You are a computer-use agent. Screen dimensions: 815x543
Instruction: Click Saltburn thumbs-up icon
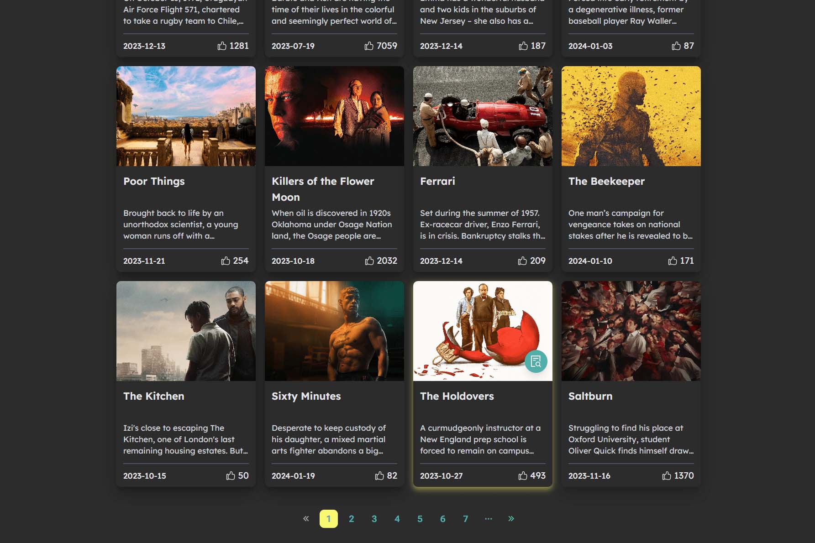[667, 475]
